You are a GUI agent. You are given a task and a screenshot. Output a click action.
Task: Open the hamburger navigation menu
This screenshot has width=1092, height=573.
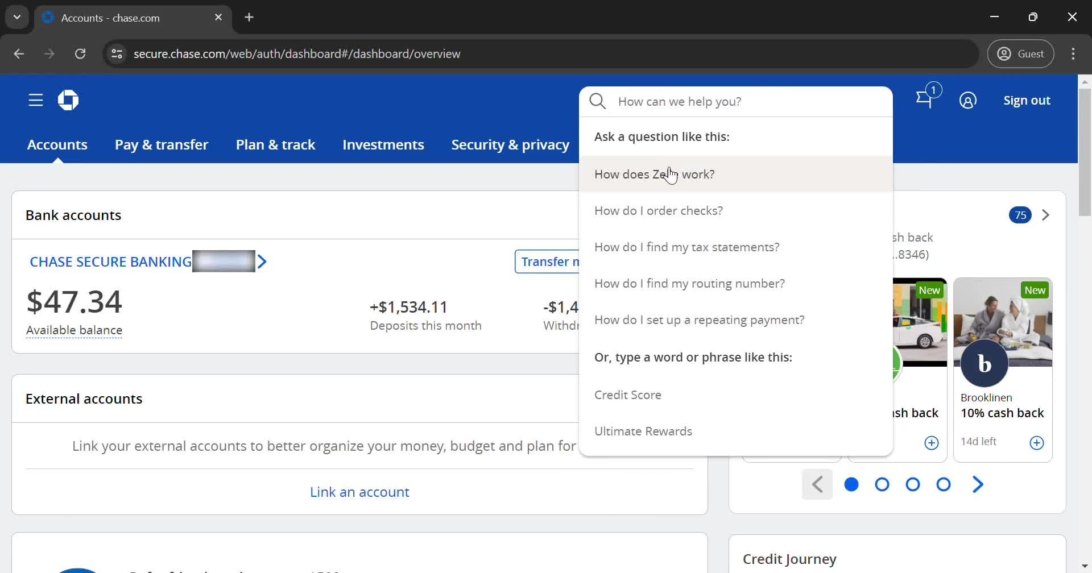coord(36,101)
